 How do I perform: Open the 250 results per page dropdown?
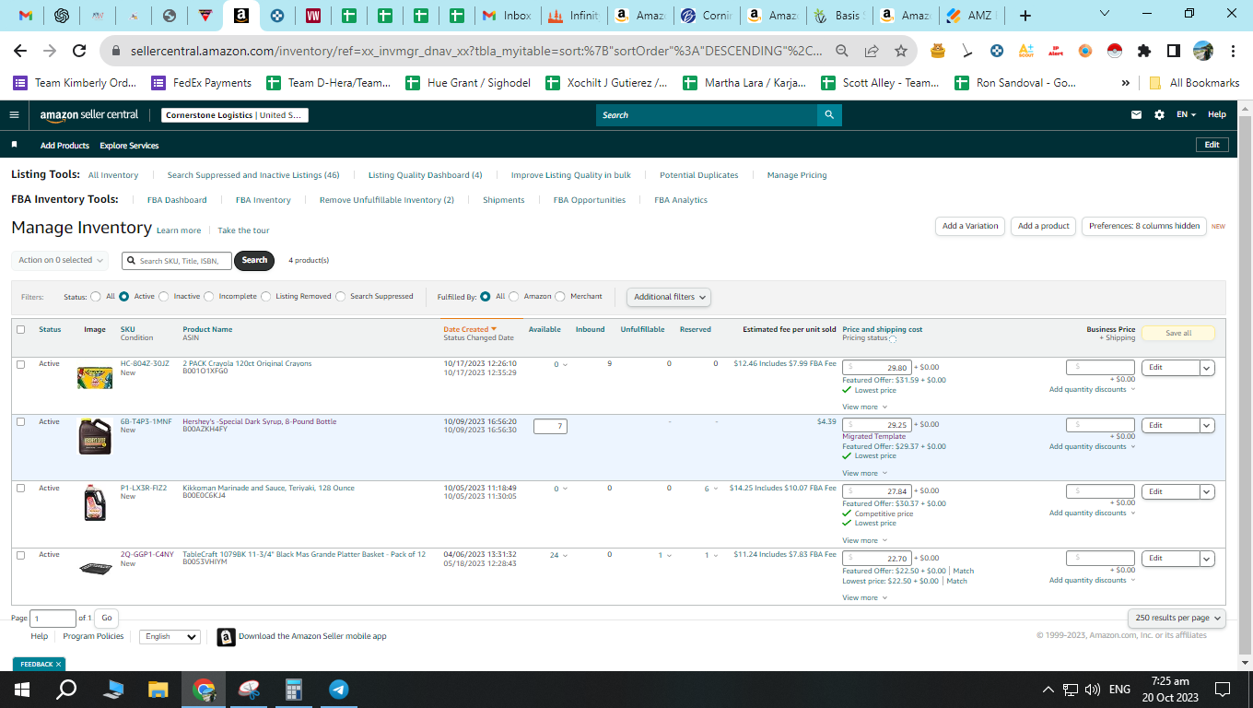pos(1178,618)
